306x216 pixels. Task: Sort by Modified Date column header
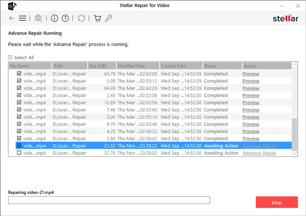[x=138, y=66]
